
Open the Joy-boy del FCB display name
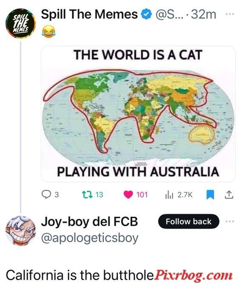coord(89,221)
